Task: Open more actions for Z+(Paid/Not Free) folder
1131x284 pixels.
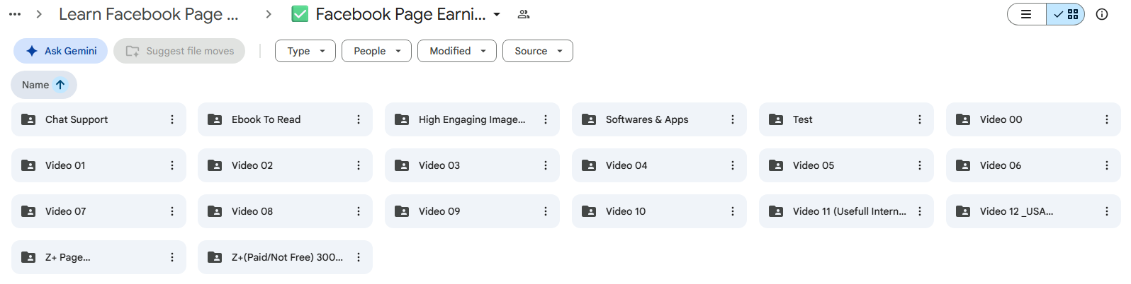Action: (x=359, y=257)
